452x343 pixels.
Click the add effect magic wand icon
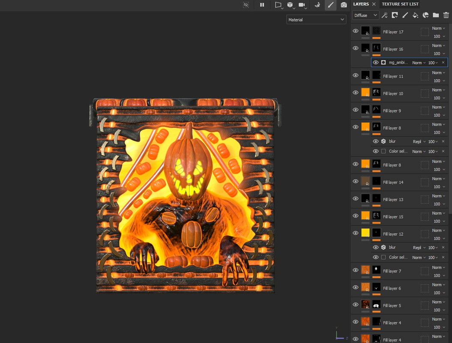pos(385,15)
